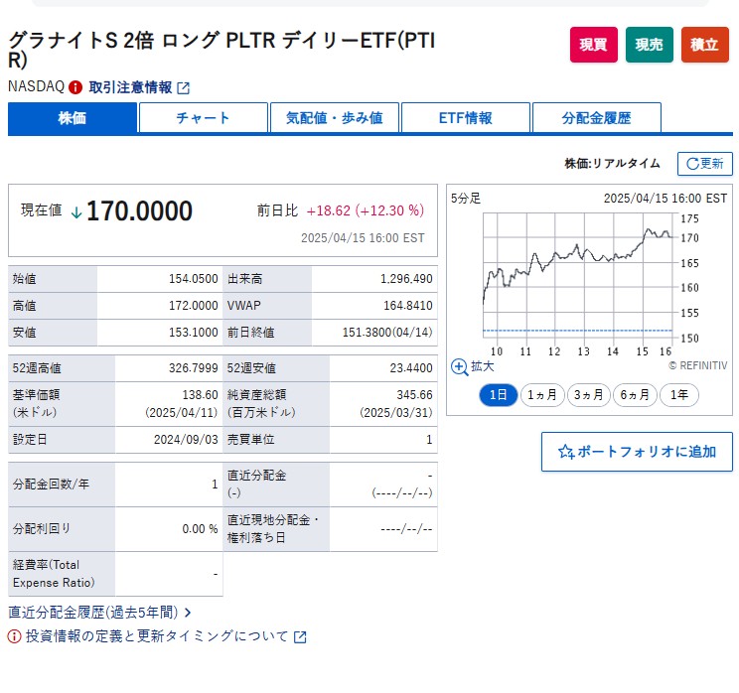Click the magnifier plus icon for 拡大
This screenshot has width=739, height=693.
[459, 367]
